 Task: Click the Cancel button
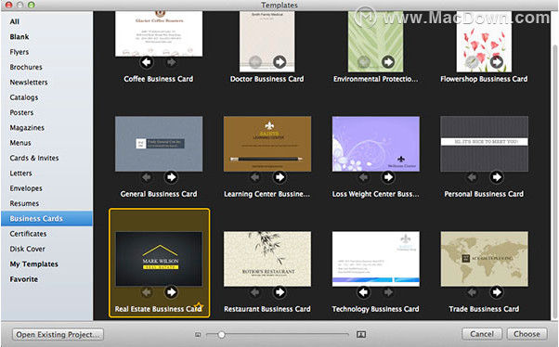[x=482, y=334]
